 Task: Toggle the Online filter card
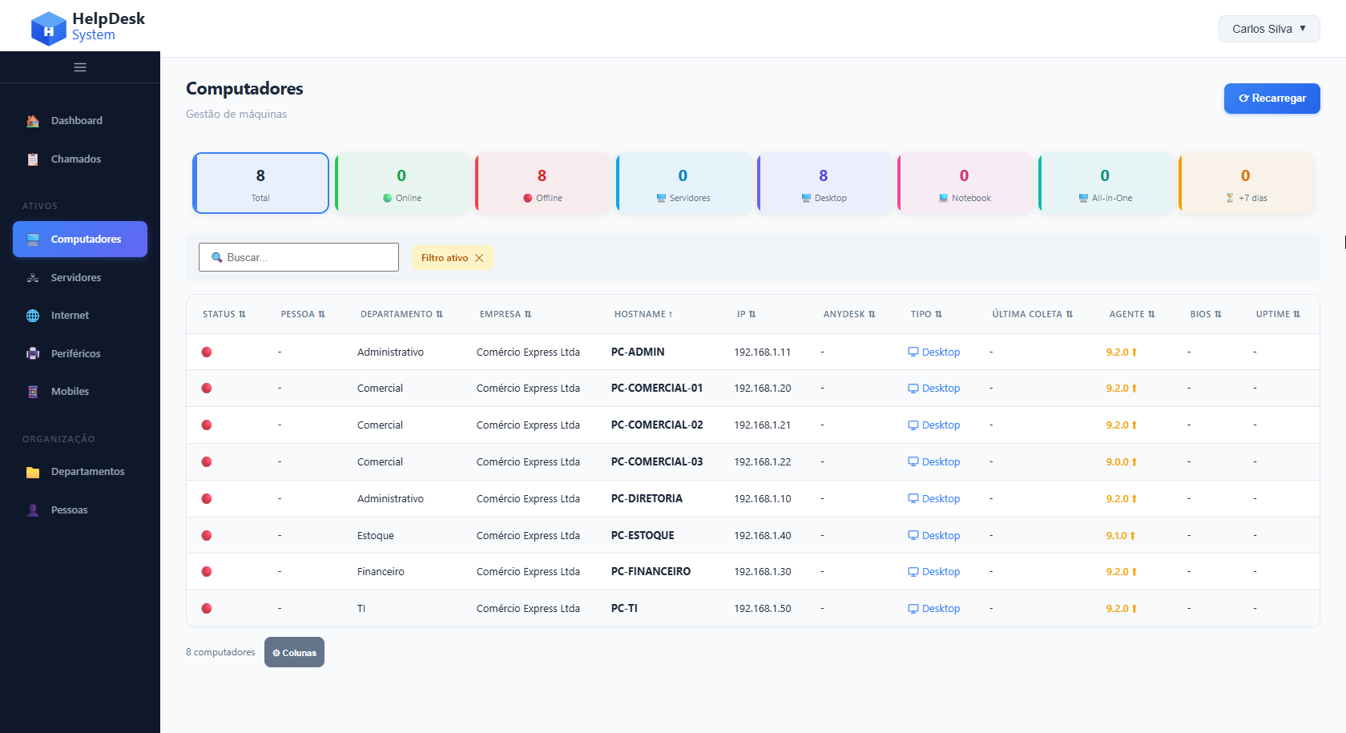[402, 183]
